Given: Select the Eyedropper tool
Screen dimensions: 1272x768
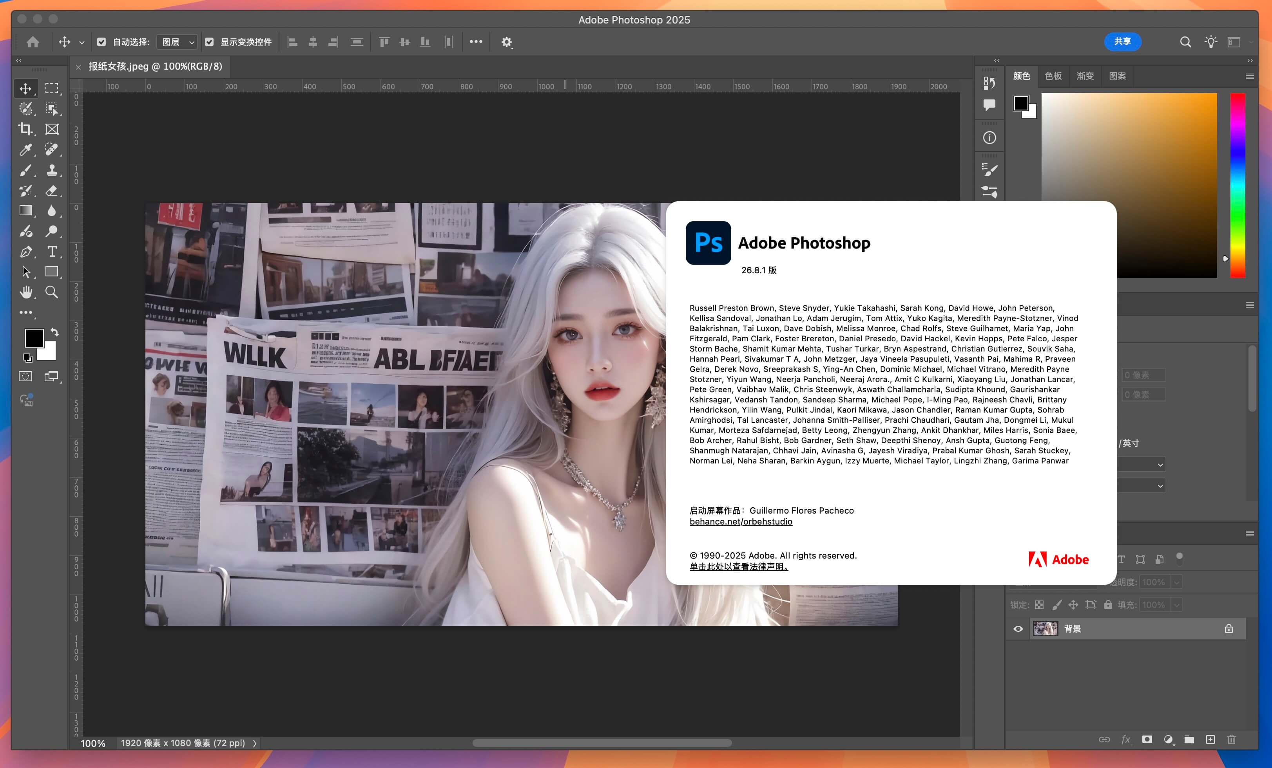Looking at the screenshot, I should [x=25, y=150].
